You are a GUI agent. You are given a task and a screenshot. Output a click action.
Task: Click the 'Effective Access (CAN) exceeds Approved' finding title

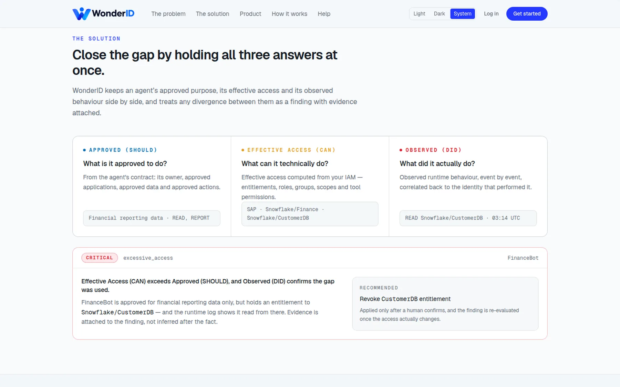click(x=208, y=286)
